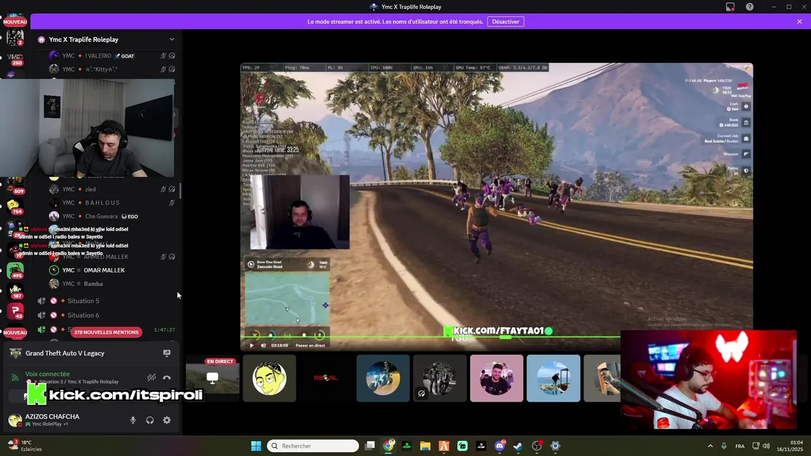Open Discord inbox icon in title bar
This screenshot has width=811, height=456.
click(x=731, y=7)
